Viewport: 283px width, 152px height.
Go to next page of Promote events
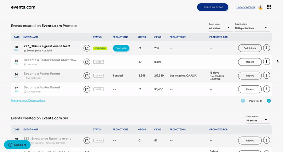coord(269,101)
